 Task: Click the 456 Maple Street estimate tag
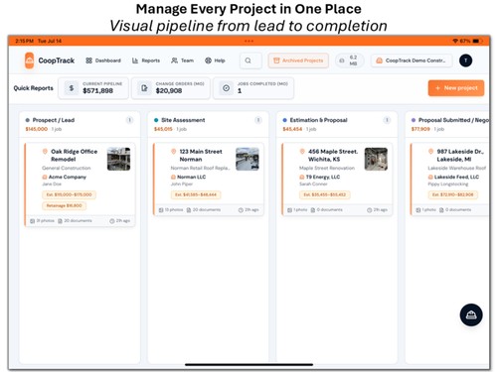click(x=324, y=194)
